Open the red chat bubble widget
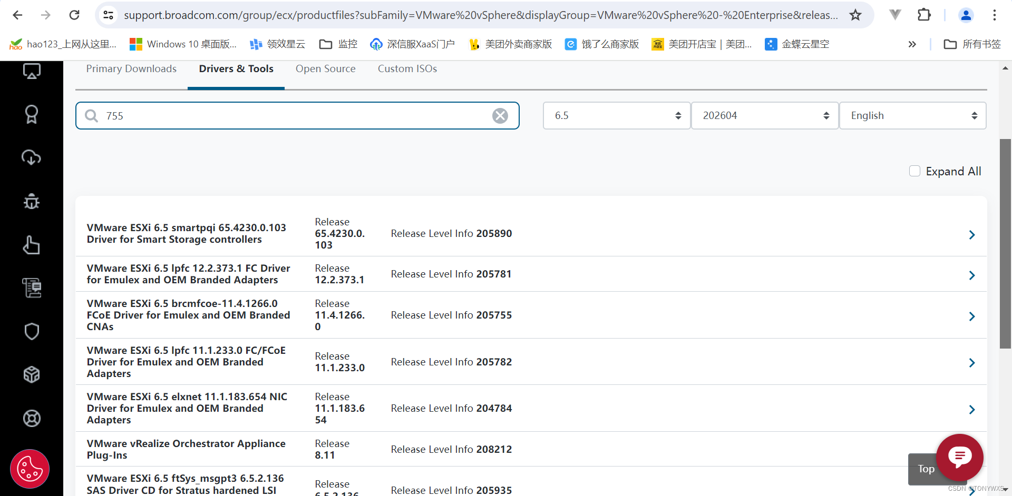Screen dimensions: 1012x496 960,457
